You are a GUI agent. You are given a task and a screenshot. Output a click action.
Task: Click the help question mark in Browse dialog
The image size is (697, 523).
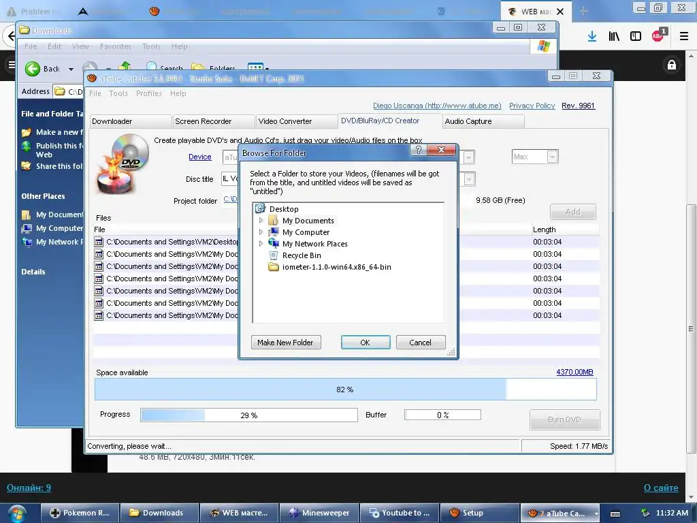(x=419, y=150)
